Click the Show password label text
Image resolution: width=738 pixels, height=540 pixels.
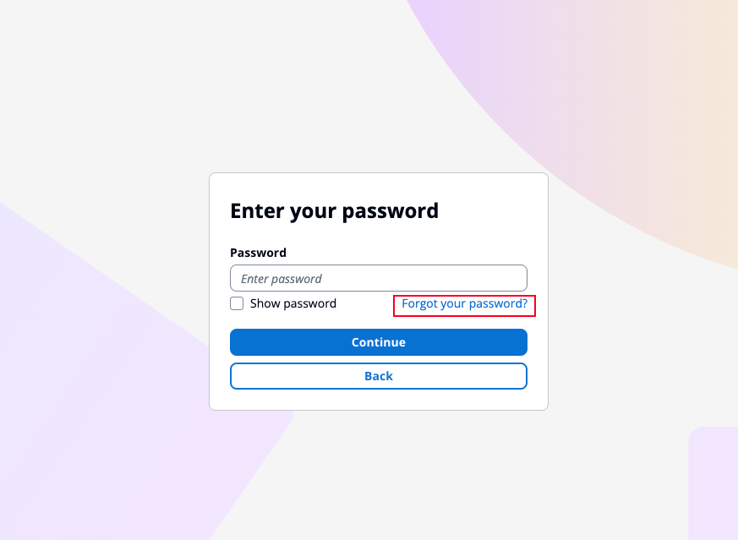pos(292,303)
